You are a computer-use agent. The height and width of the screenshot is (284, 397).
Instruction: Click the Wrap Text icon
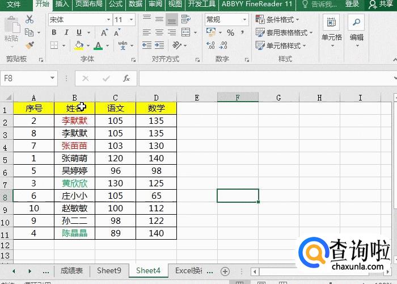click(186, 19)
